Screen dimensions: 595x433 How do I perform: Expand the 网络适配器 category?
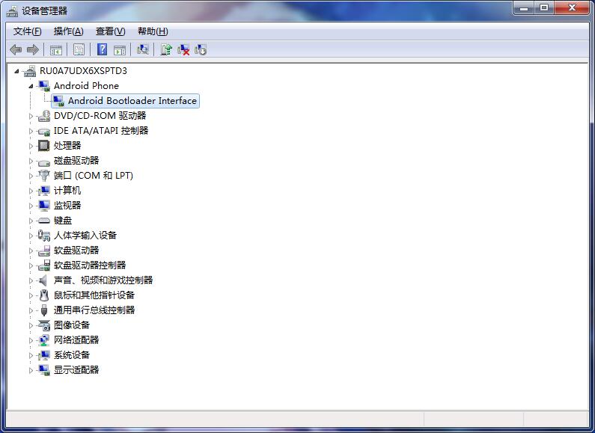pos(31,340)
